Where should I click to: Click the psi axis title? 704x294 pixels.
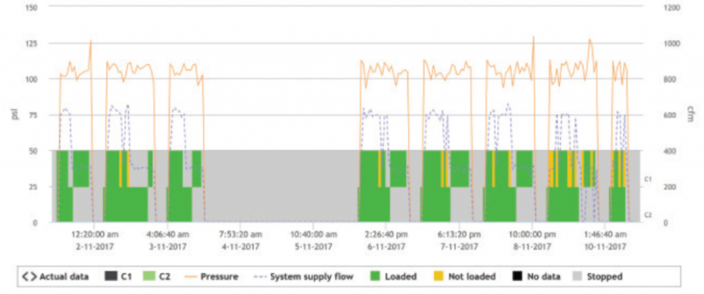[15, 114]
